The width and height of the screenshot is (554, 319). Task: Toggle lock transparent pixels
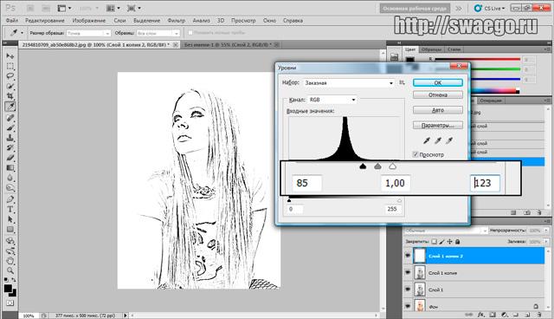pyautogui.click(x=435, y=242)
